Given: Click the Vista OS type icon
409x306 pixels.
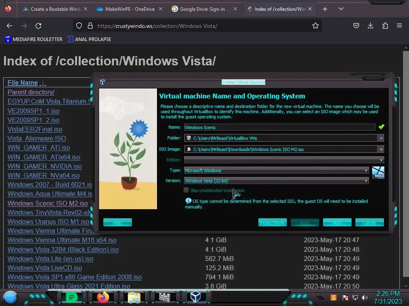Looking at the screenshot, I should pyautogui.click(x=378, y=173).
